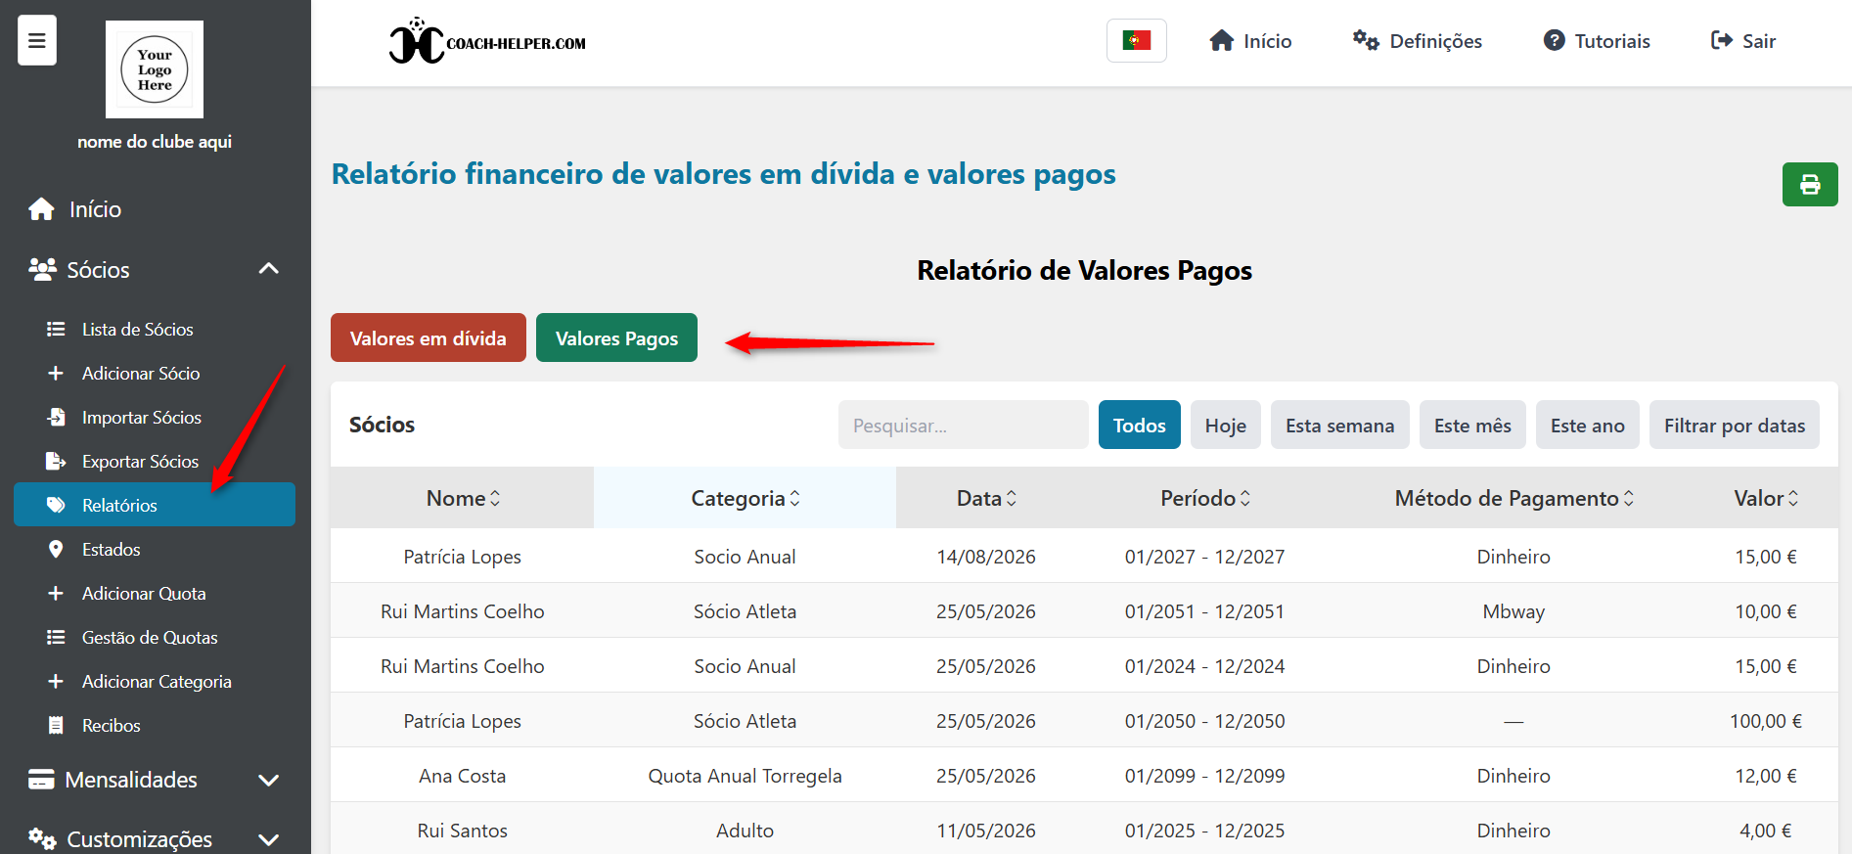Click the tag icon beside Relatórios
The image size is (1852, 854).
coord(56,506)
